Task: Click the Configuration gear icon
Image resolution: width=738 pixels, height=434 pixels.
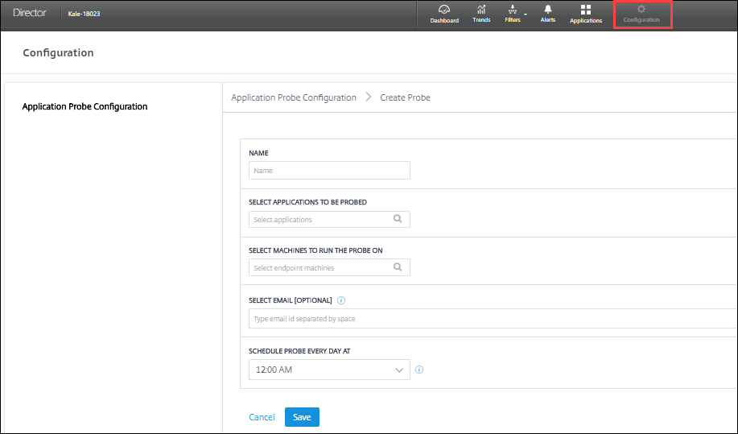Action: point(641,10)
